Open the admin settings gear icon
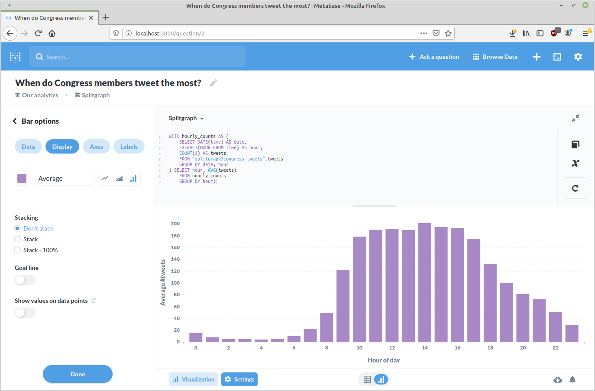The image size is (595, 391). point(578,57)
